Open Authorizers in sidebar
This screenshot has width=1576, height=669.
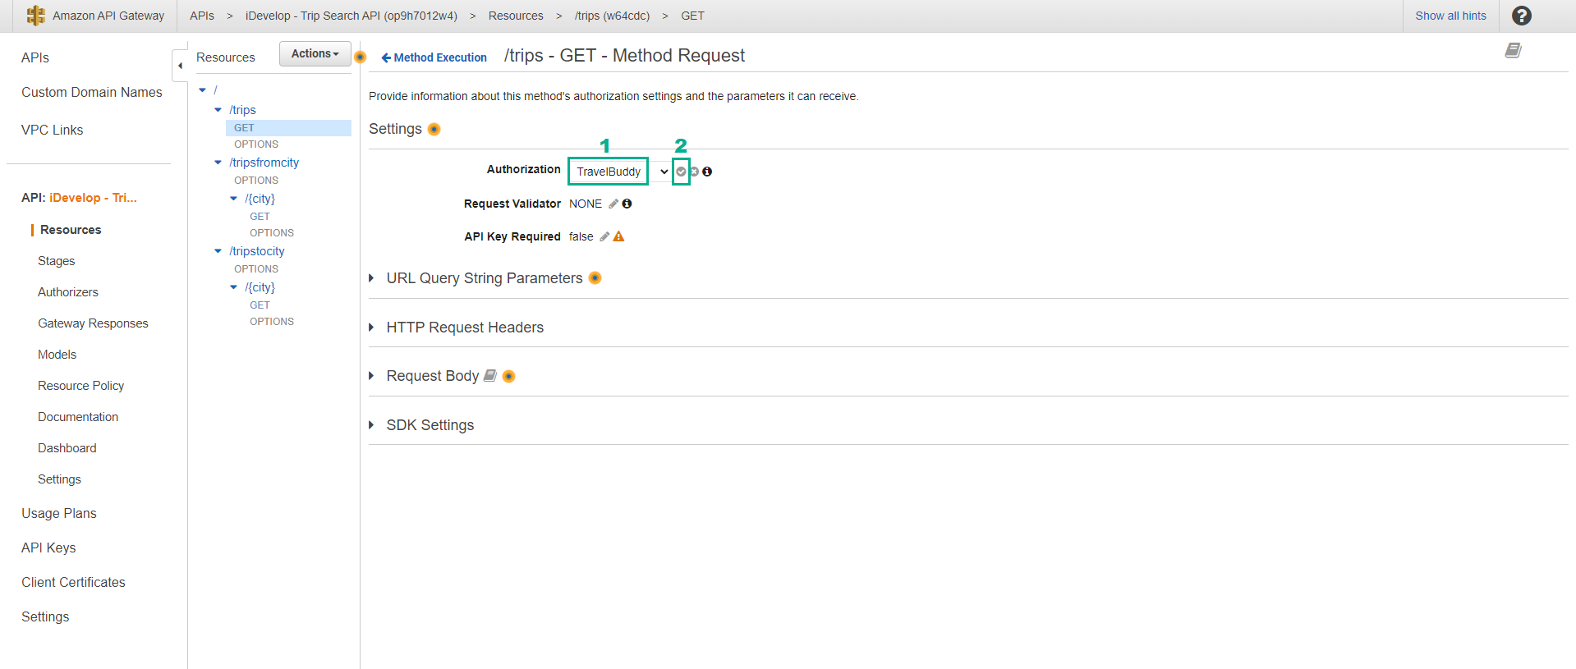pos(68,292)
